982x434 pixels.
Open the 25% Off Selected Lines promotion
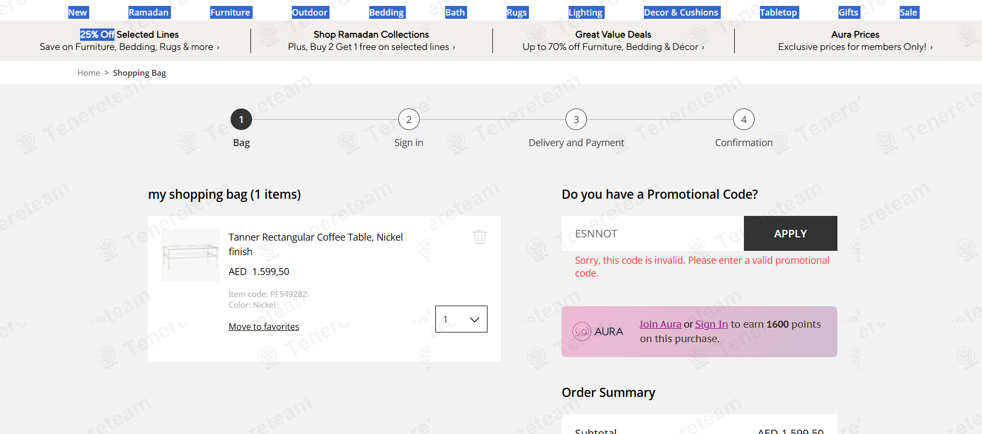tap(130, 41)
